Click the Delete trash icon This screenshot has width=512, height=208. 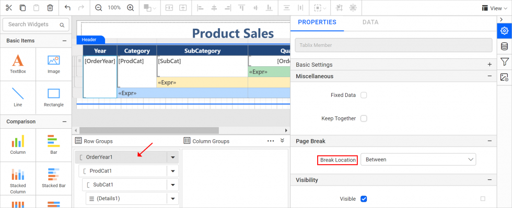click(x=50, y=7)
